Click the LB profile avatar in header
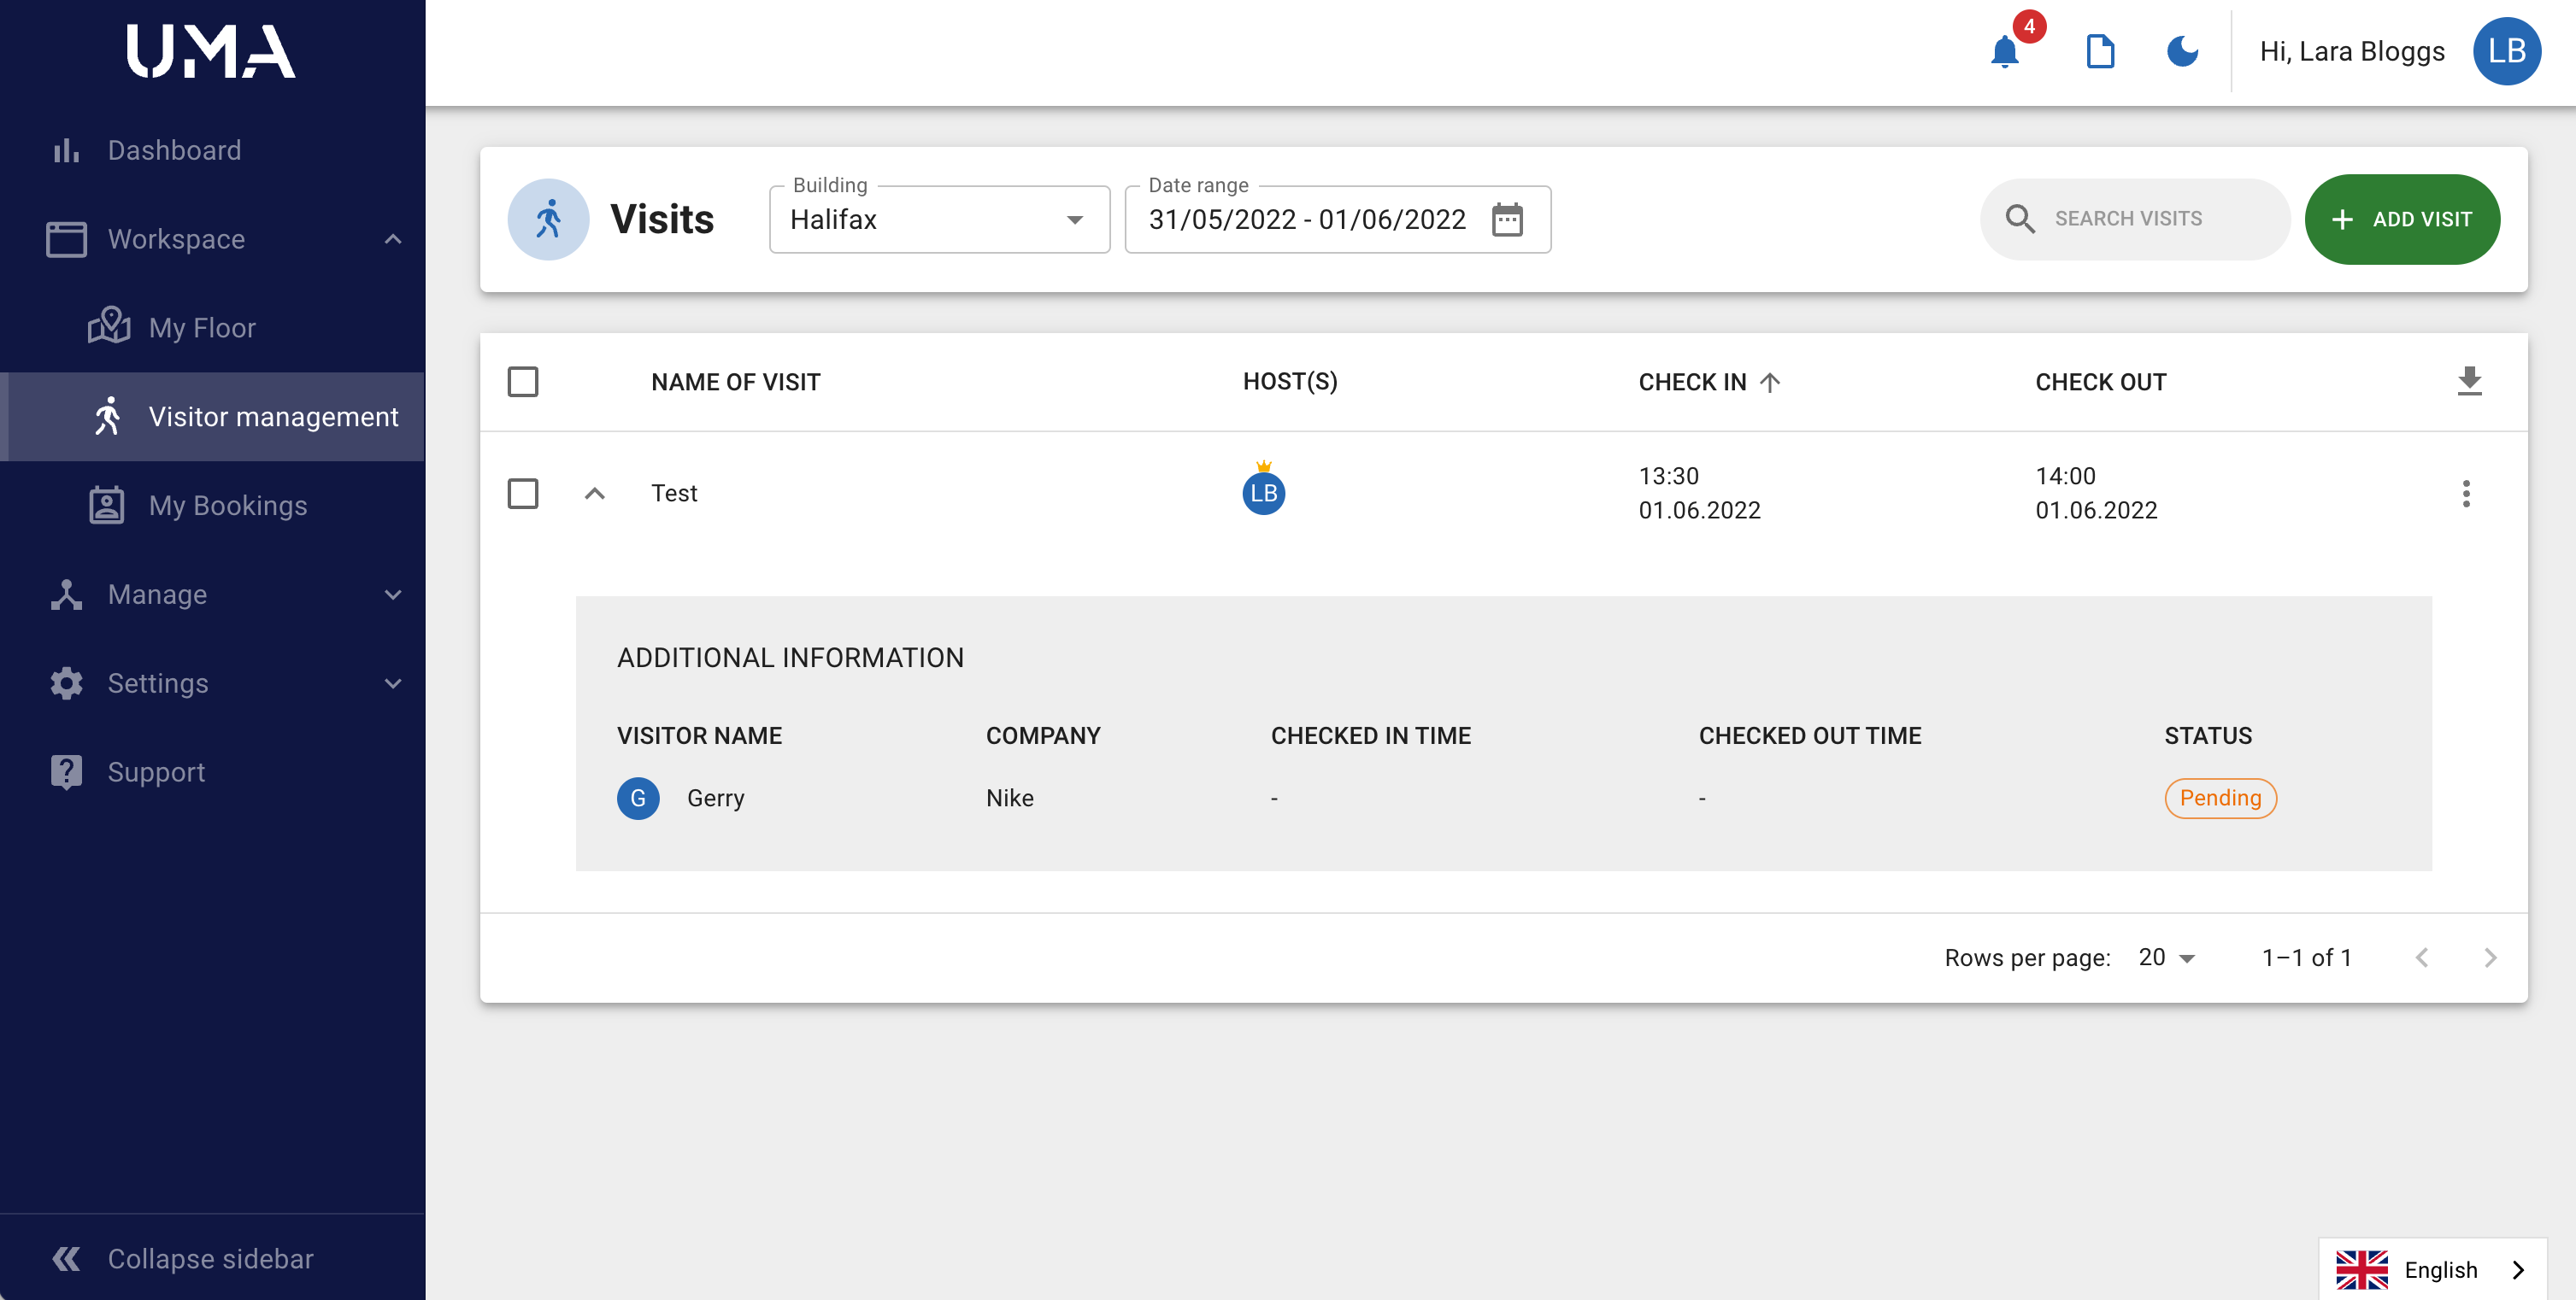Screen dimensions: 2576x1300 2506,51
